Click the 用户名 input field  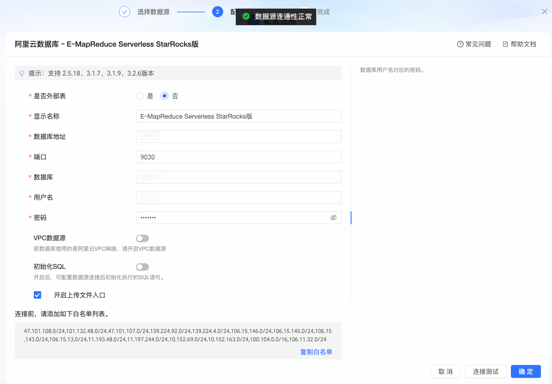click(x=239, y=197)
